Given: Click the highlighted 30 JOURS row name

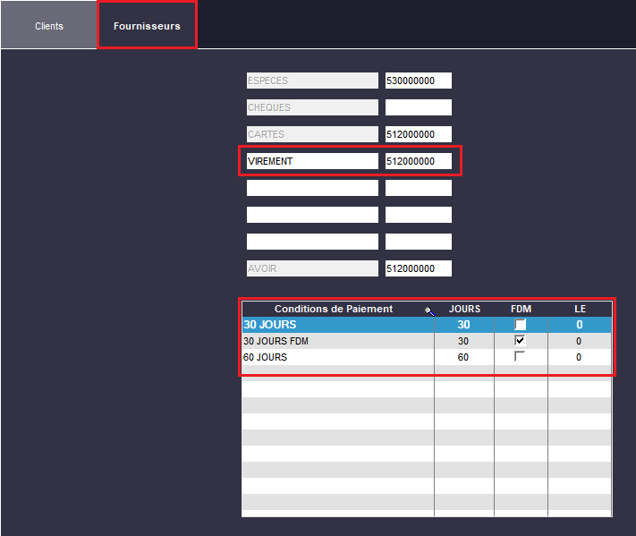Looking at the screenshot, I should pyautogui.click(x=270, y=325).
